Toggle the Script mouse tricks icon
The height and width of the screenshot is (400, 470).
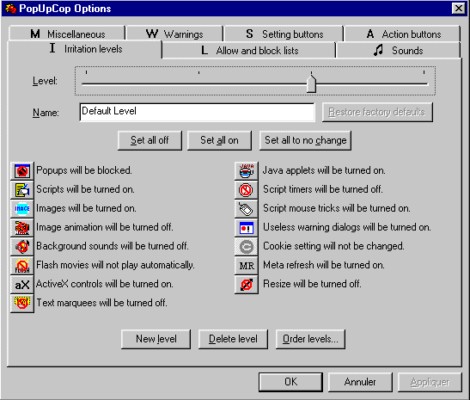tap(246, 209)
